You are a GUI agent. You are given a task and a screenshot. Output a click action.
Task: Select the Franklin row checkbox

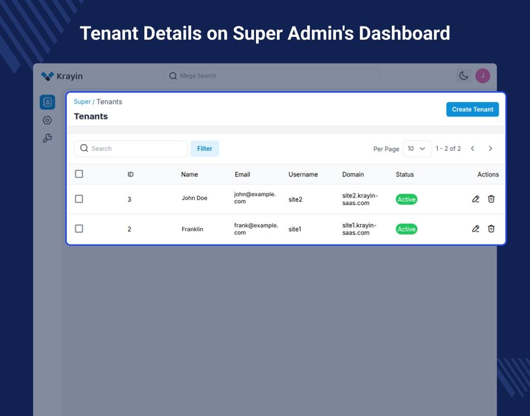tap(79, 228)
